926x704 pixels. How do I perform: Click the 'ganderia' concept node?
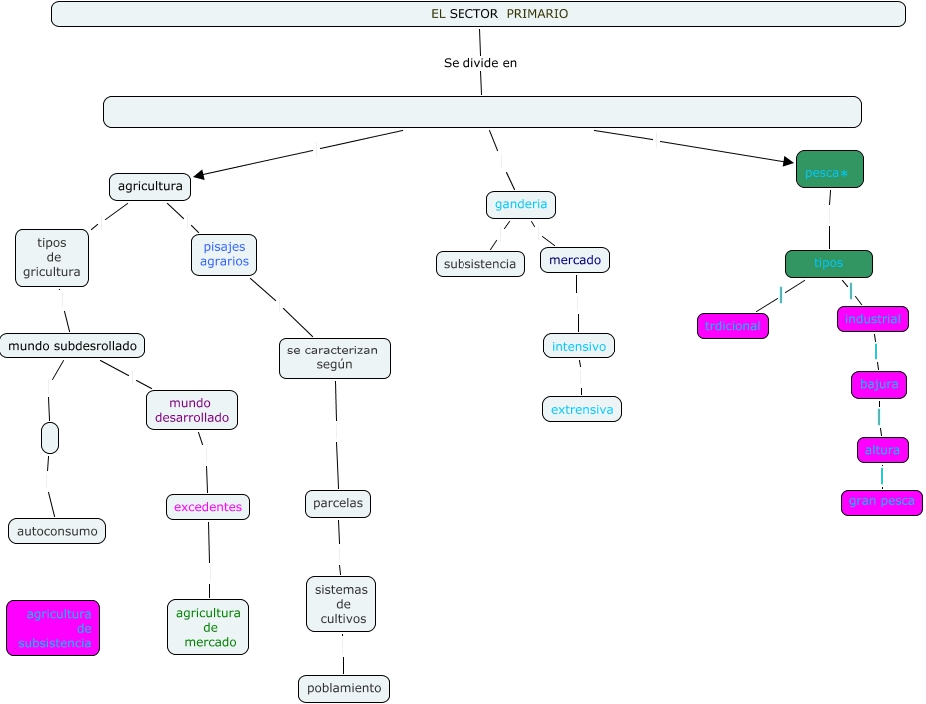point(521,205)
